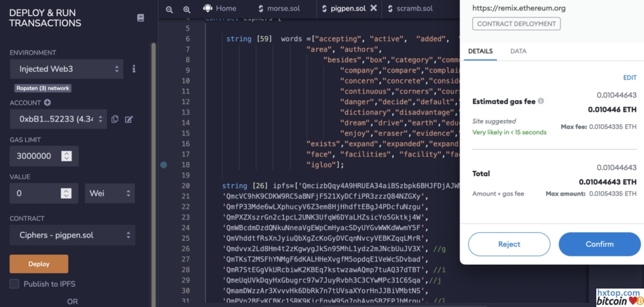Viewport: 644px width, 307px height.
Task: Copy the selected account address
Action: point(115,119)
